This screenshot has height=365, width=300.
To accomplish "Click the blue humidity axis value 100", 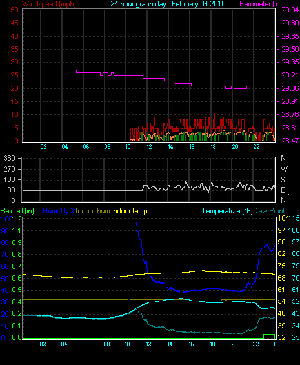I will click(6, 219).
